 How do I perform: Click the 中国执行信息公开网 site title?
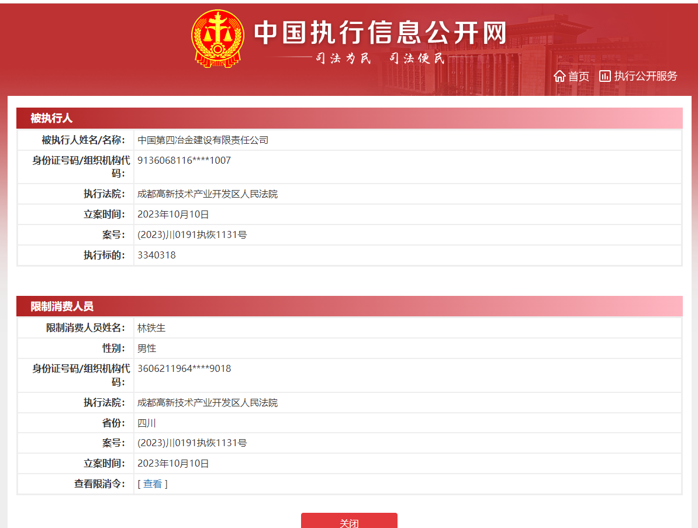click(380, 33)
